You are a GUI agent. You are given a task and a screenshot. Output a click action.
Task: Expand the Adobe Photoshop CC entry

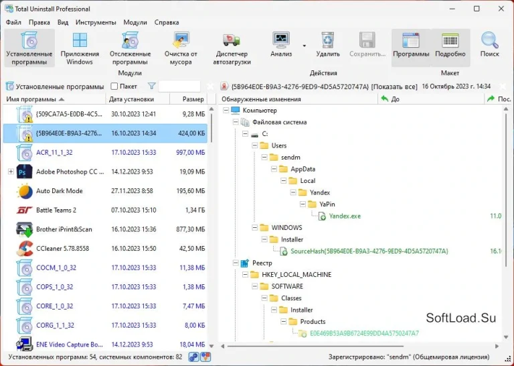pyautogui.click(x=11, y=172)
